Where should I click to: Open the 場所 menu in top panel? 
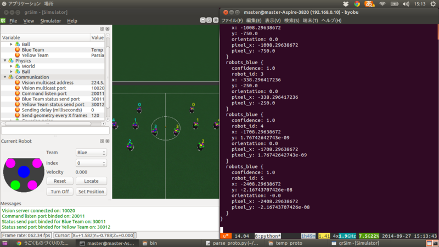(x=49, y=4)
